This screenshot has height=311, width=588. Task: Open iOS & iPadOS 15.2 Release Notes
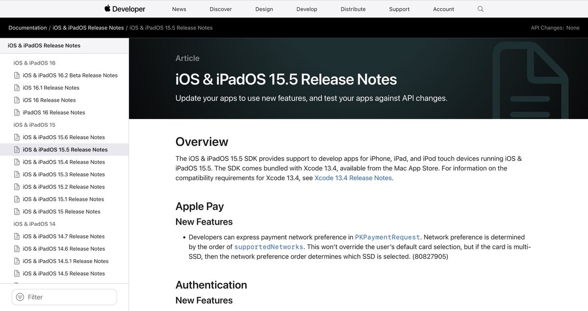tap(64, 187)
